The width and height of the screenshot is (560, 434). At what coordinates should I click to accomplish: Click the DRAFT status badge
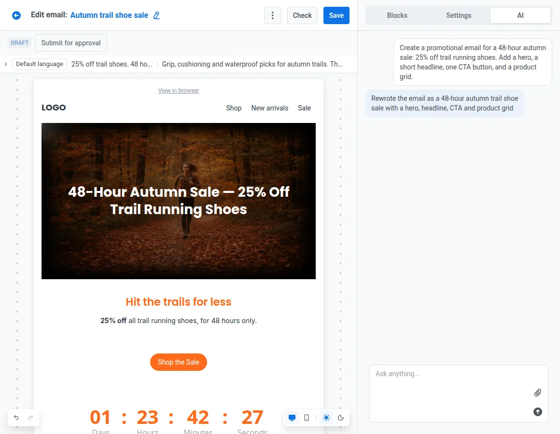point(20,43)
